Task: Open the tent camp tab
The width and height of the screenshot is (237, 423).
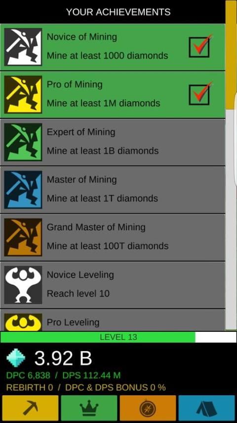Action: pyautogui.click(x=206, y=408)
